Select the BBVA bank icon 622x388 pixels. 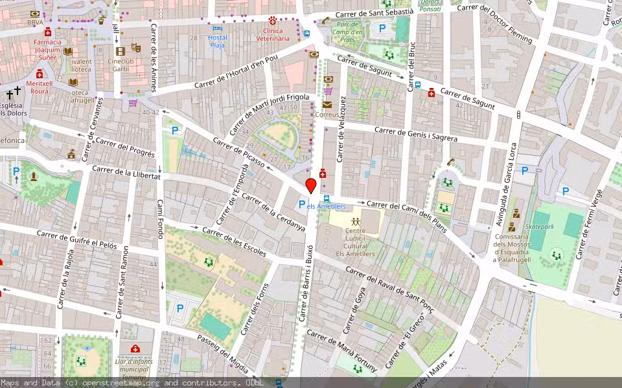point(34,14)
